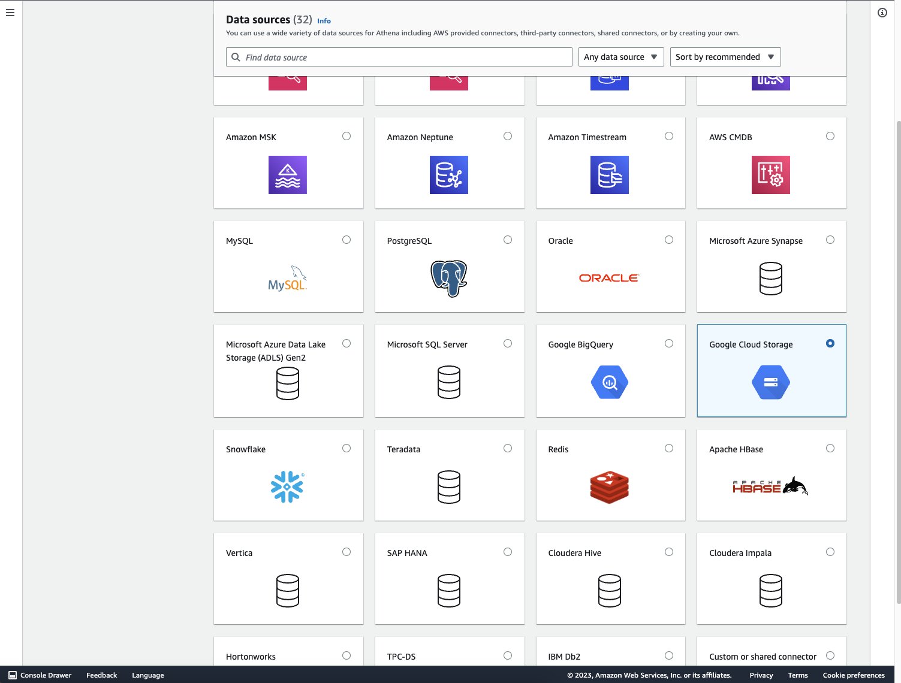Click the Microsoft SQL Server database icon
The height and width of the screenshot is (683, 901).
click(449, 382)
